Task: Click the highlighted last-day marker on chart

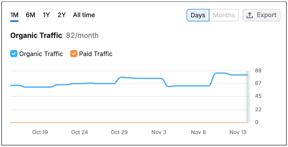Action: pyautogui.click(x=247, y=96)
